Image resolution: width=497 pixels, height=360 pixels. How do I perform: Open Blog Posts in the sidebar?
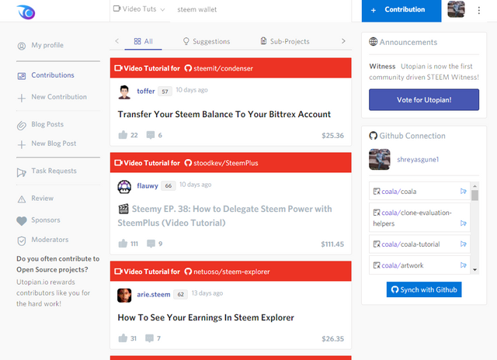[x=47, y=124]
